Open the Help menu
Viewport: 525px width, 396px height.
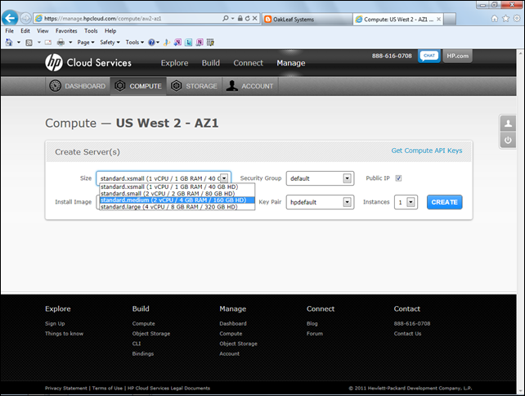pyautogui.click(x=110, y=31)
